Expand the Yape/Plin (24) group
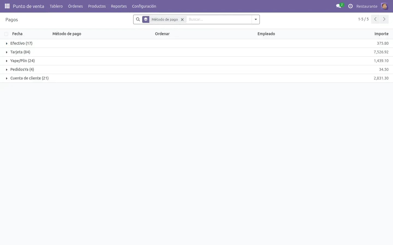Screen dimensions: 393x245 (x=196, y=61)
